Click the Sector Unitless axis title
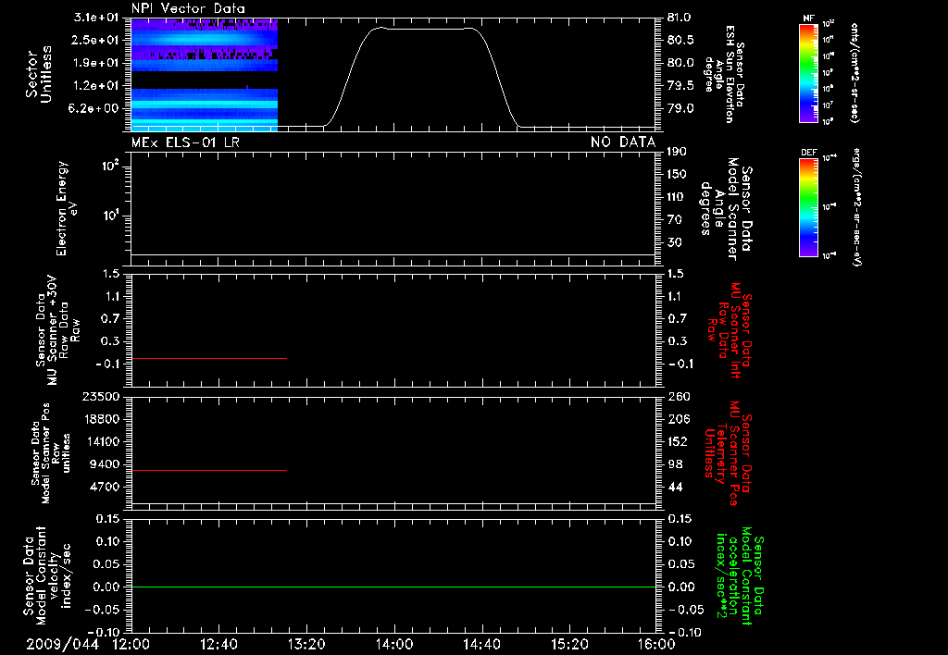Screen dimensions: 948x655 pos(39,74)
